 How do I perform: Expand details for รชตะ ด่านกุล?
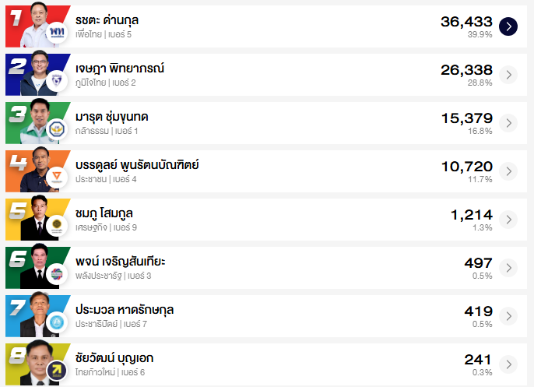point(508,26)
